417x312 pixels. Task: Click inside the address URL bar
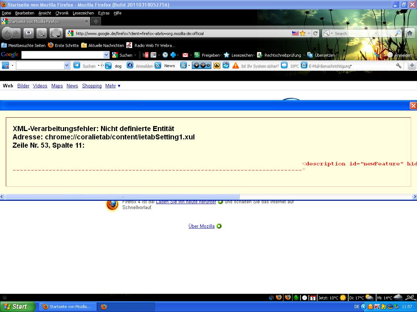182,34
